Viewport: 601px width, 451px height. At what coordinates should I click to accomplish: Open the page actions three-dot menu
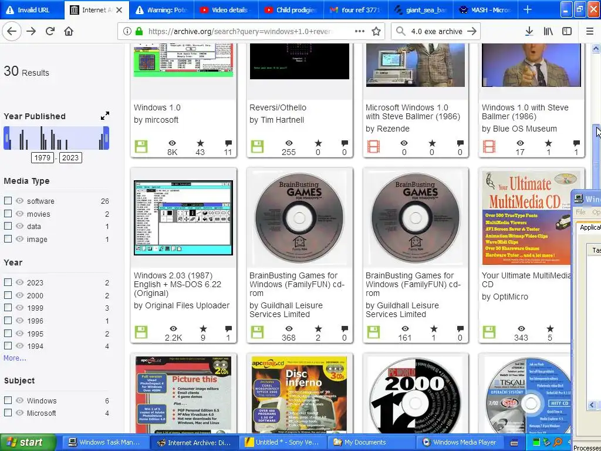click(x=360, y=32)
